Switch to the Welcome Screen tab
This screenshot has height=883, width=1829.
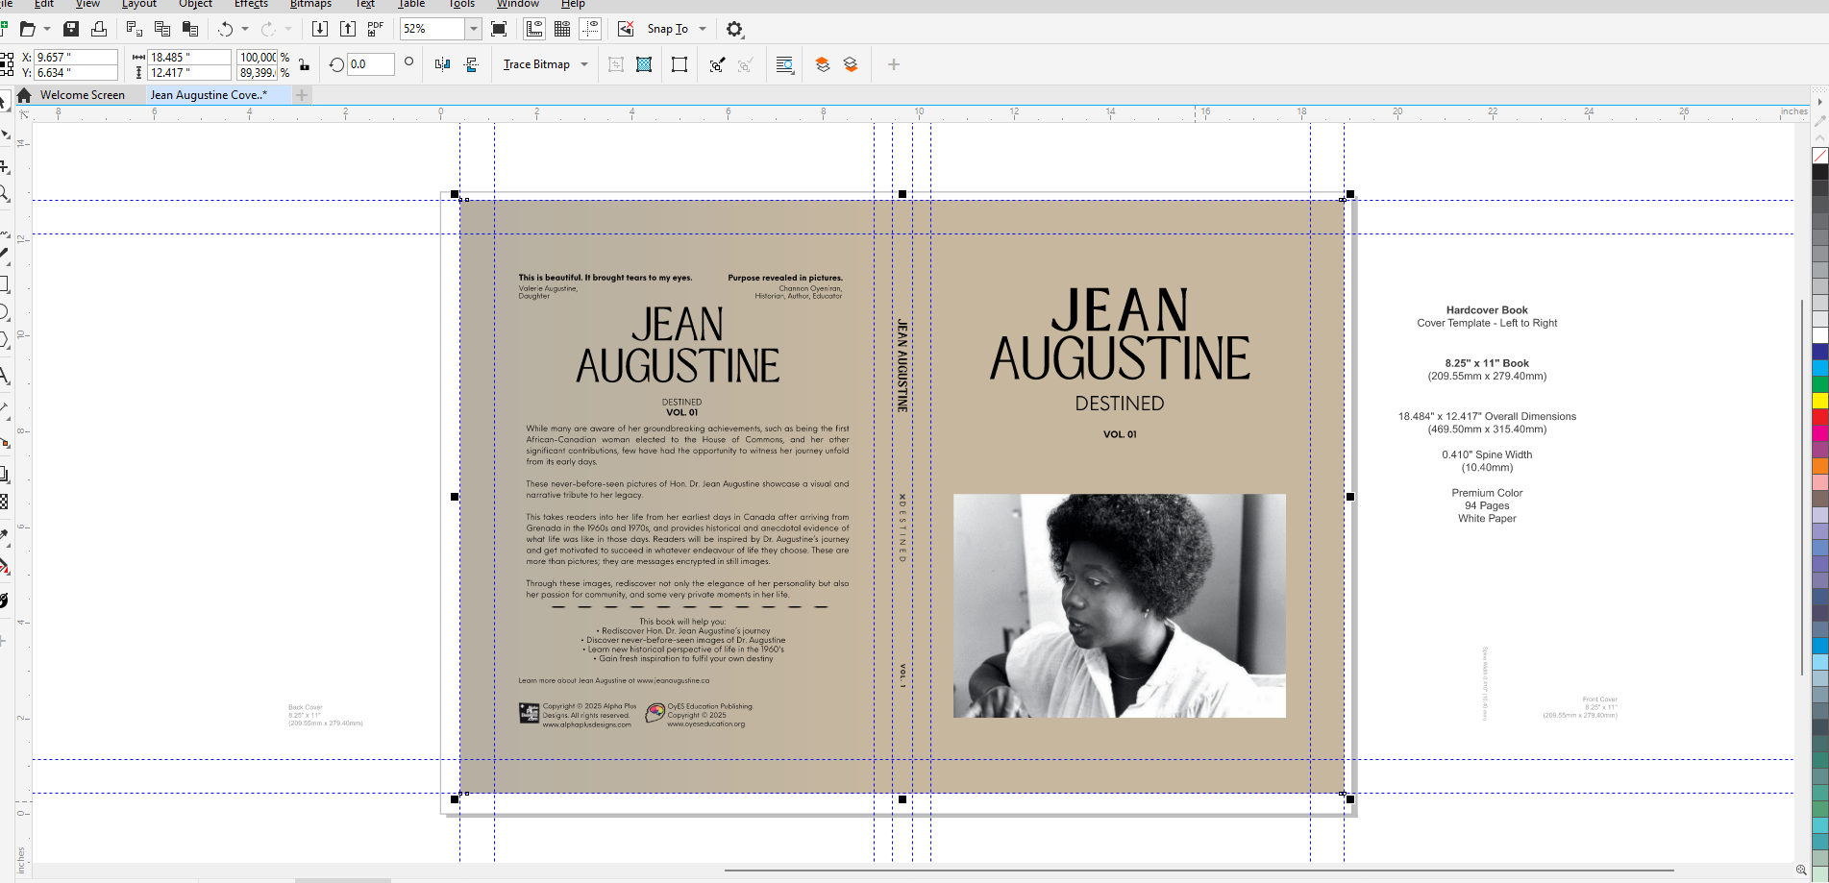(x=82, y=95)
